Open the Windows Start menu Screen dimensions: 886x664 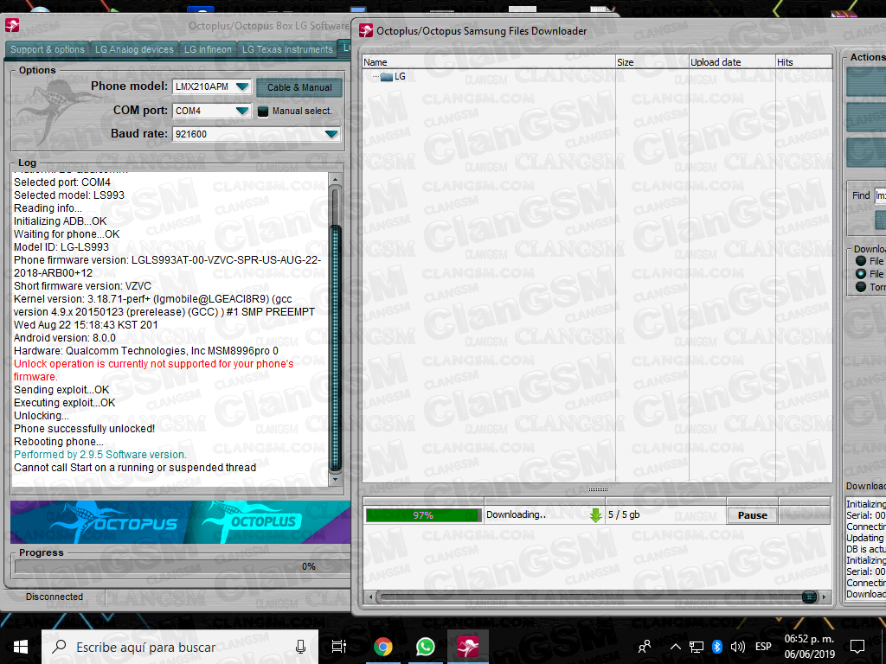[x=21, y=647]
